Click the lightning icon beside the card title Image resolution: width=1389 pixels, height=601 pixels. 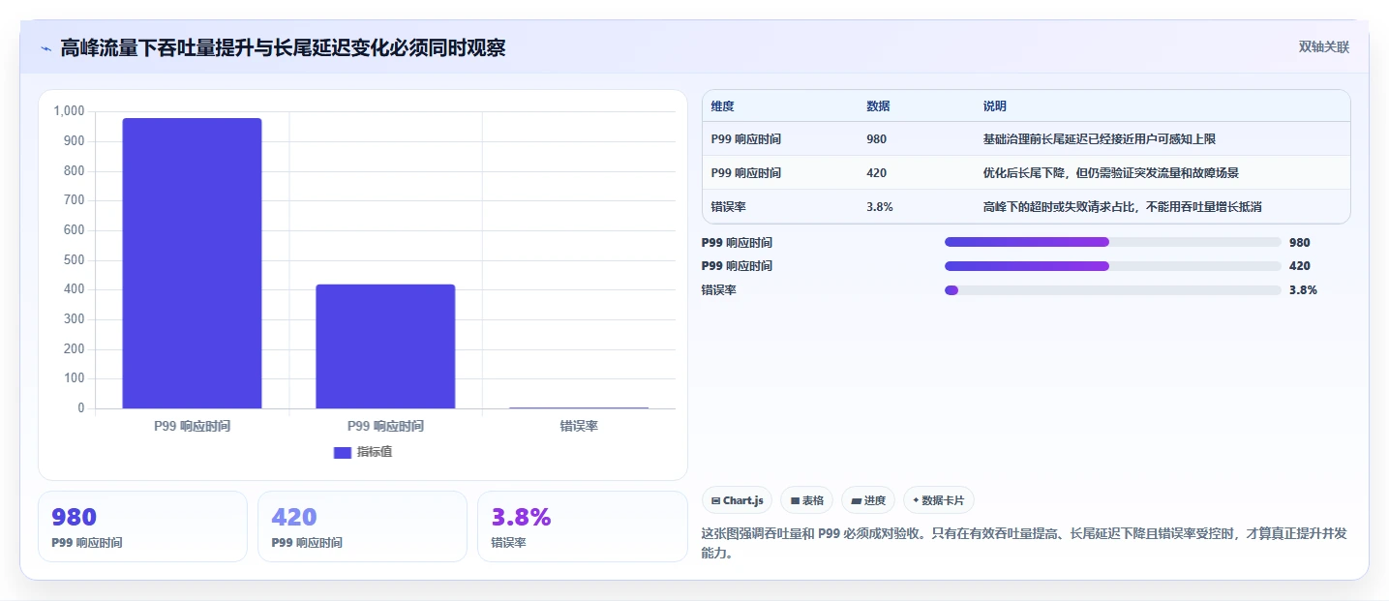tap(45, 48)
